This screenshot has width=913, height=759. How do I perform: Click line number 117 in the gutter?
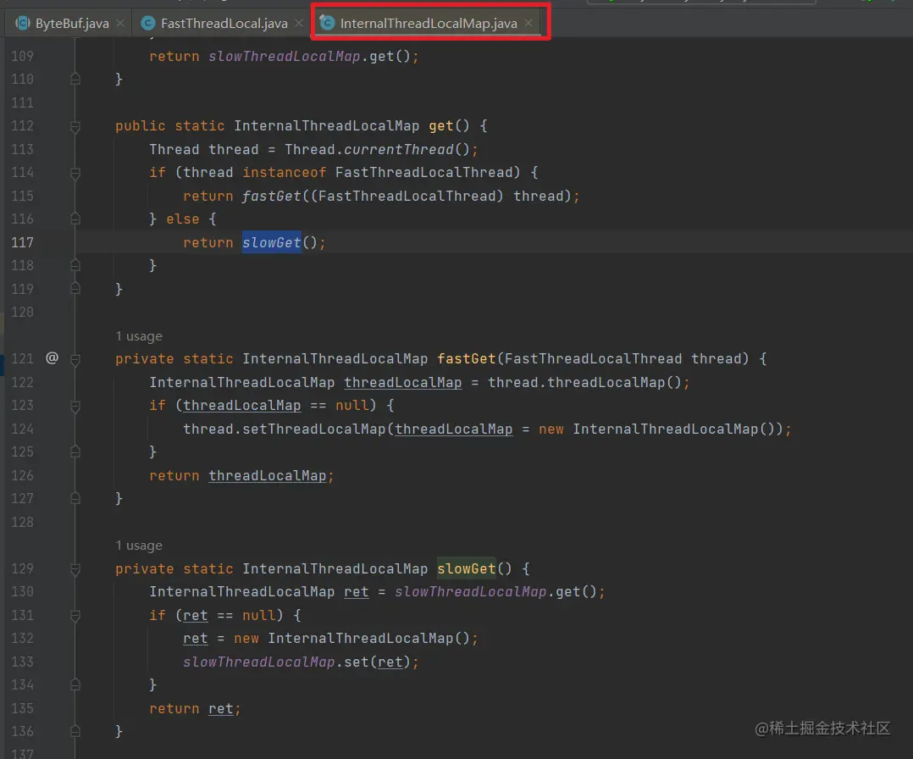22,242
